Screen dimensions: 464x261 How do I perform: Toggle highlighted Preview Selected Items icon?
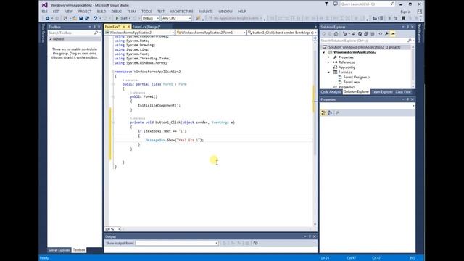393,34
